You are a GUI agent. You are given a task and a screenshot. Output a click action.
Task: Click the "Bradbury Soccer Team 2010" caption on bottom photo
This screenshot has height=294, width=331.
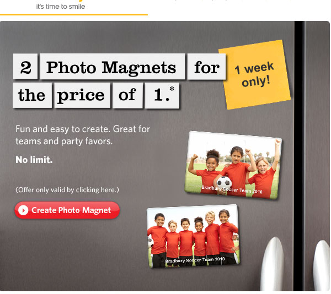(x=195, y=260)
